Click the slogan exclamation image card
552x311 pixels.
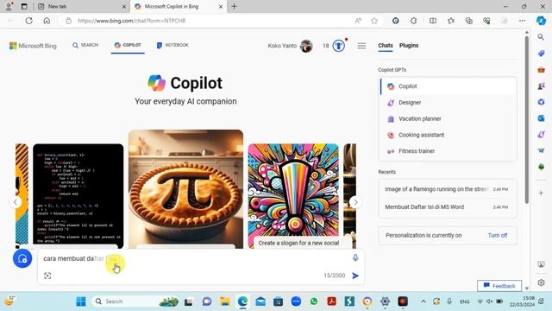293,196
